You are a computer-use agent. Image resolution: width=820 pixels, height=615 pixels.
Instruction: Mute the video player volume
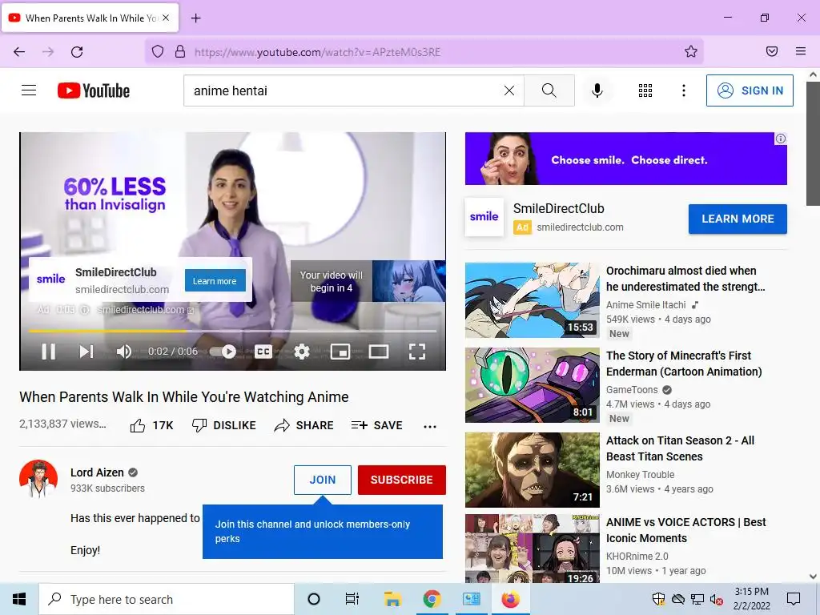pyautogui.click(x=124, y=352)
